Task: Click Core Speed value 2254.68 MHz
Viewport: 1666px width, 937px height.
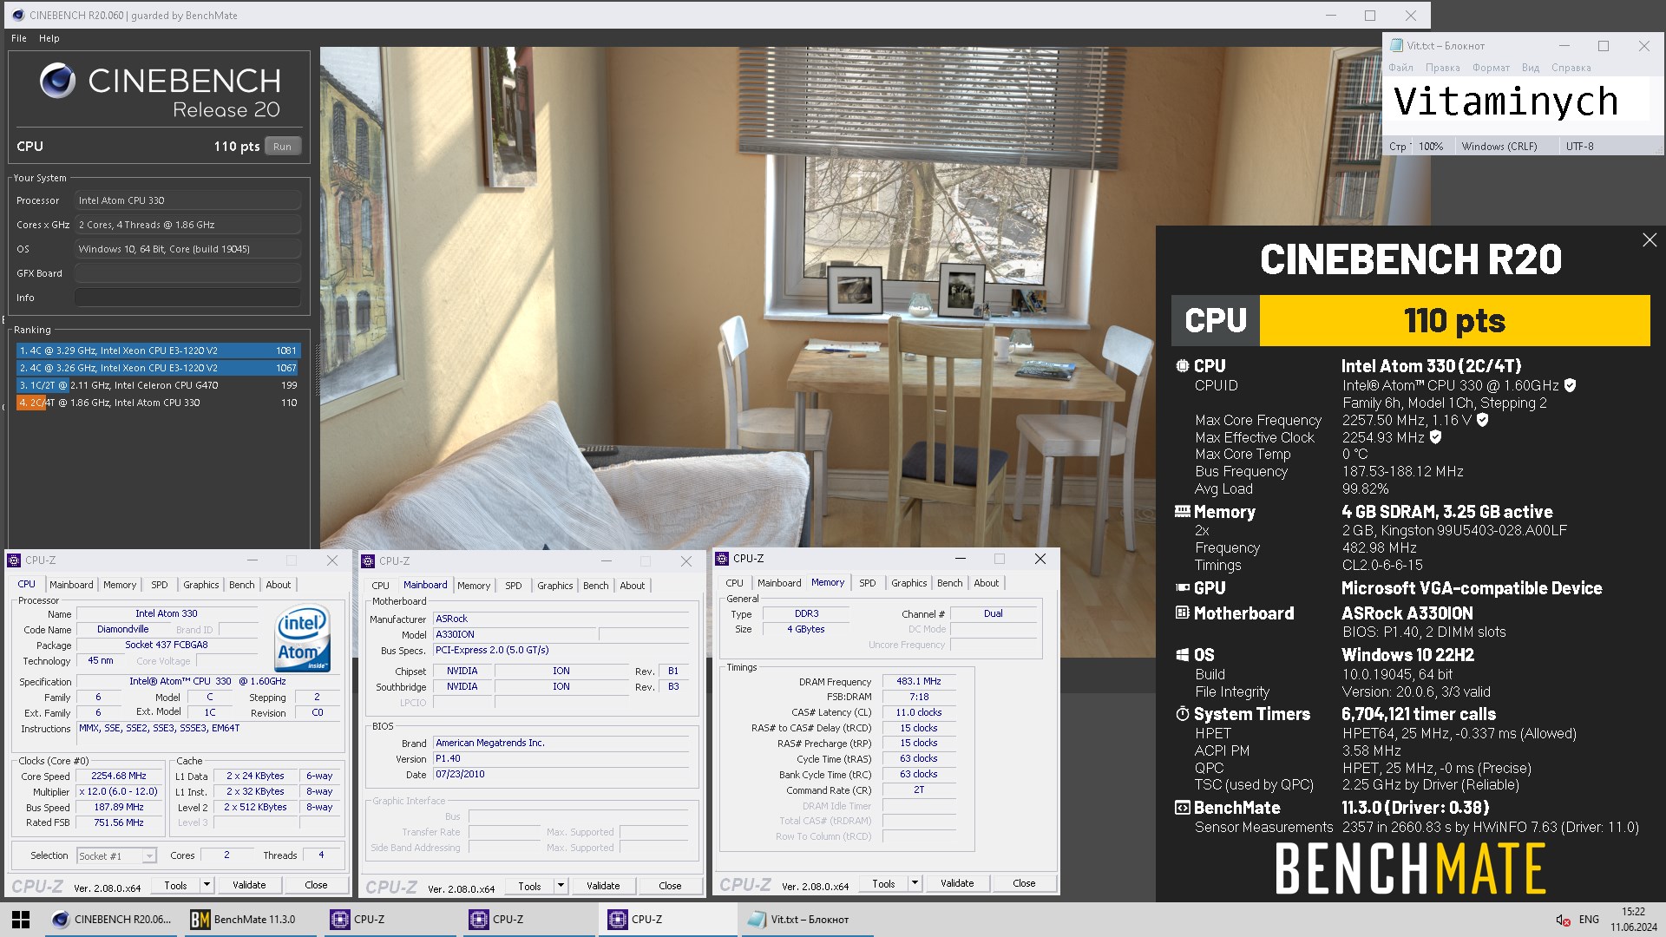Action: [x=119, y=776]
